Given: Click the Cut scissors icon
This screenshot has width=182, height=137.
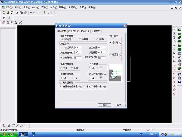Looking at the screenshot, I should point(17,13).
